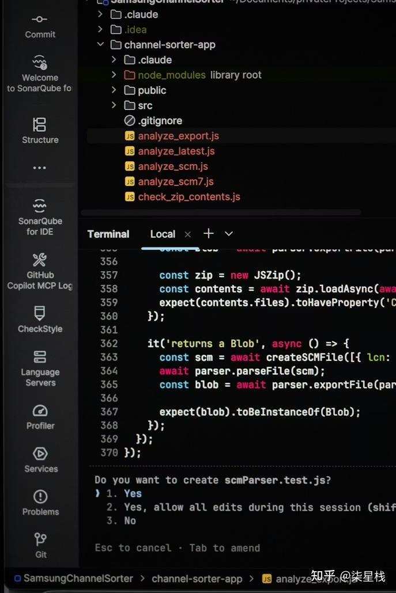This screenshot has height=593, width=396.
Task: Switch to the Local terminal tab
Action: point(163,234)
